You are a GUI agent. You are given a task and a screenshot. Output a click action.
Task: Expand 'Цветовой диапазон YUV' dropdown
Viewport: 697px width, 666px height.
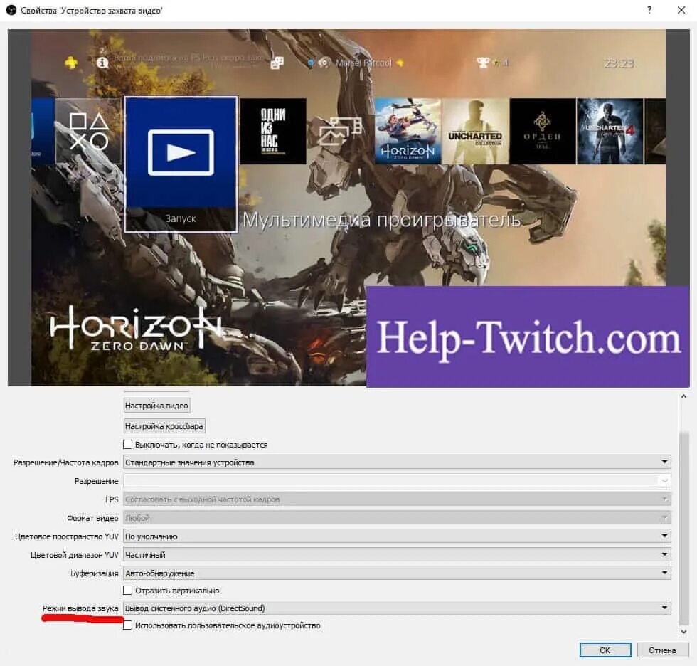pos(397,555)
